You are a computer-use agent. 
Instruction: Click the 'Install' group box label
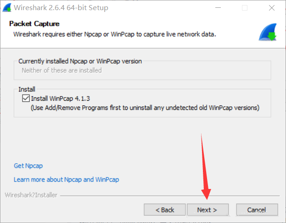(x=27, y=89)
